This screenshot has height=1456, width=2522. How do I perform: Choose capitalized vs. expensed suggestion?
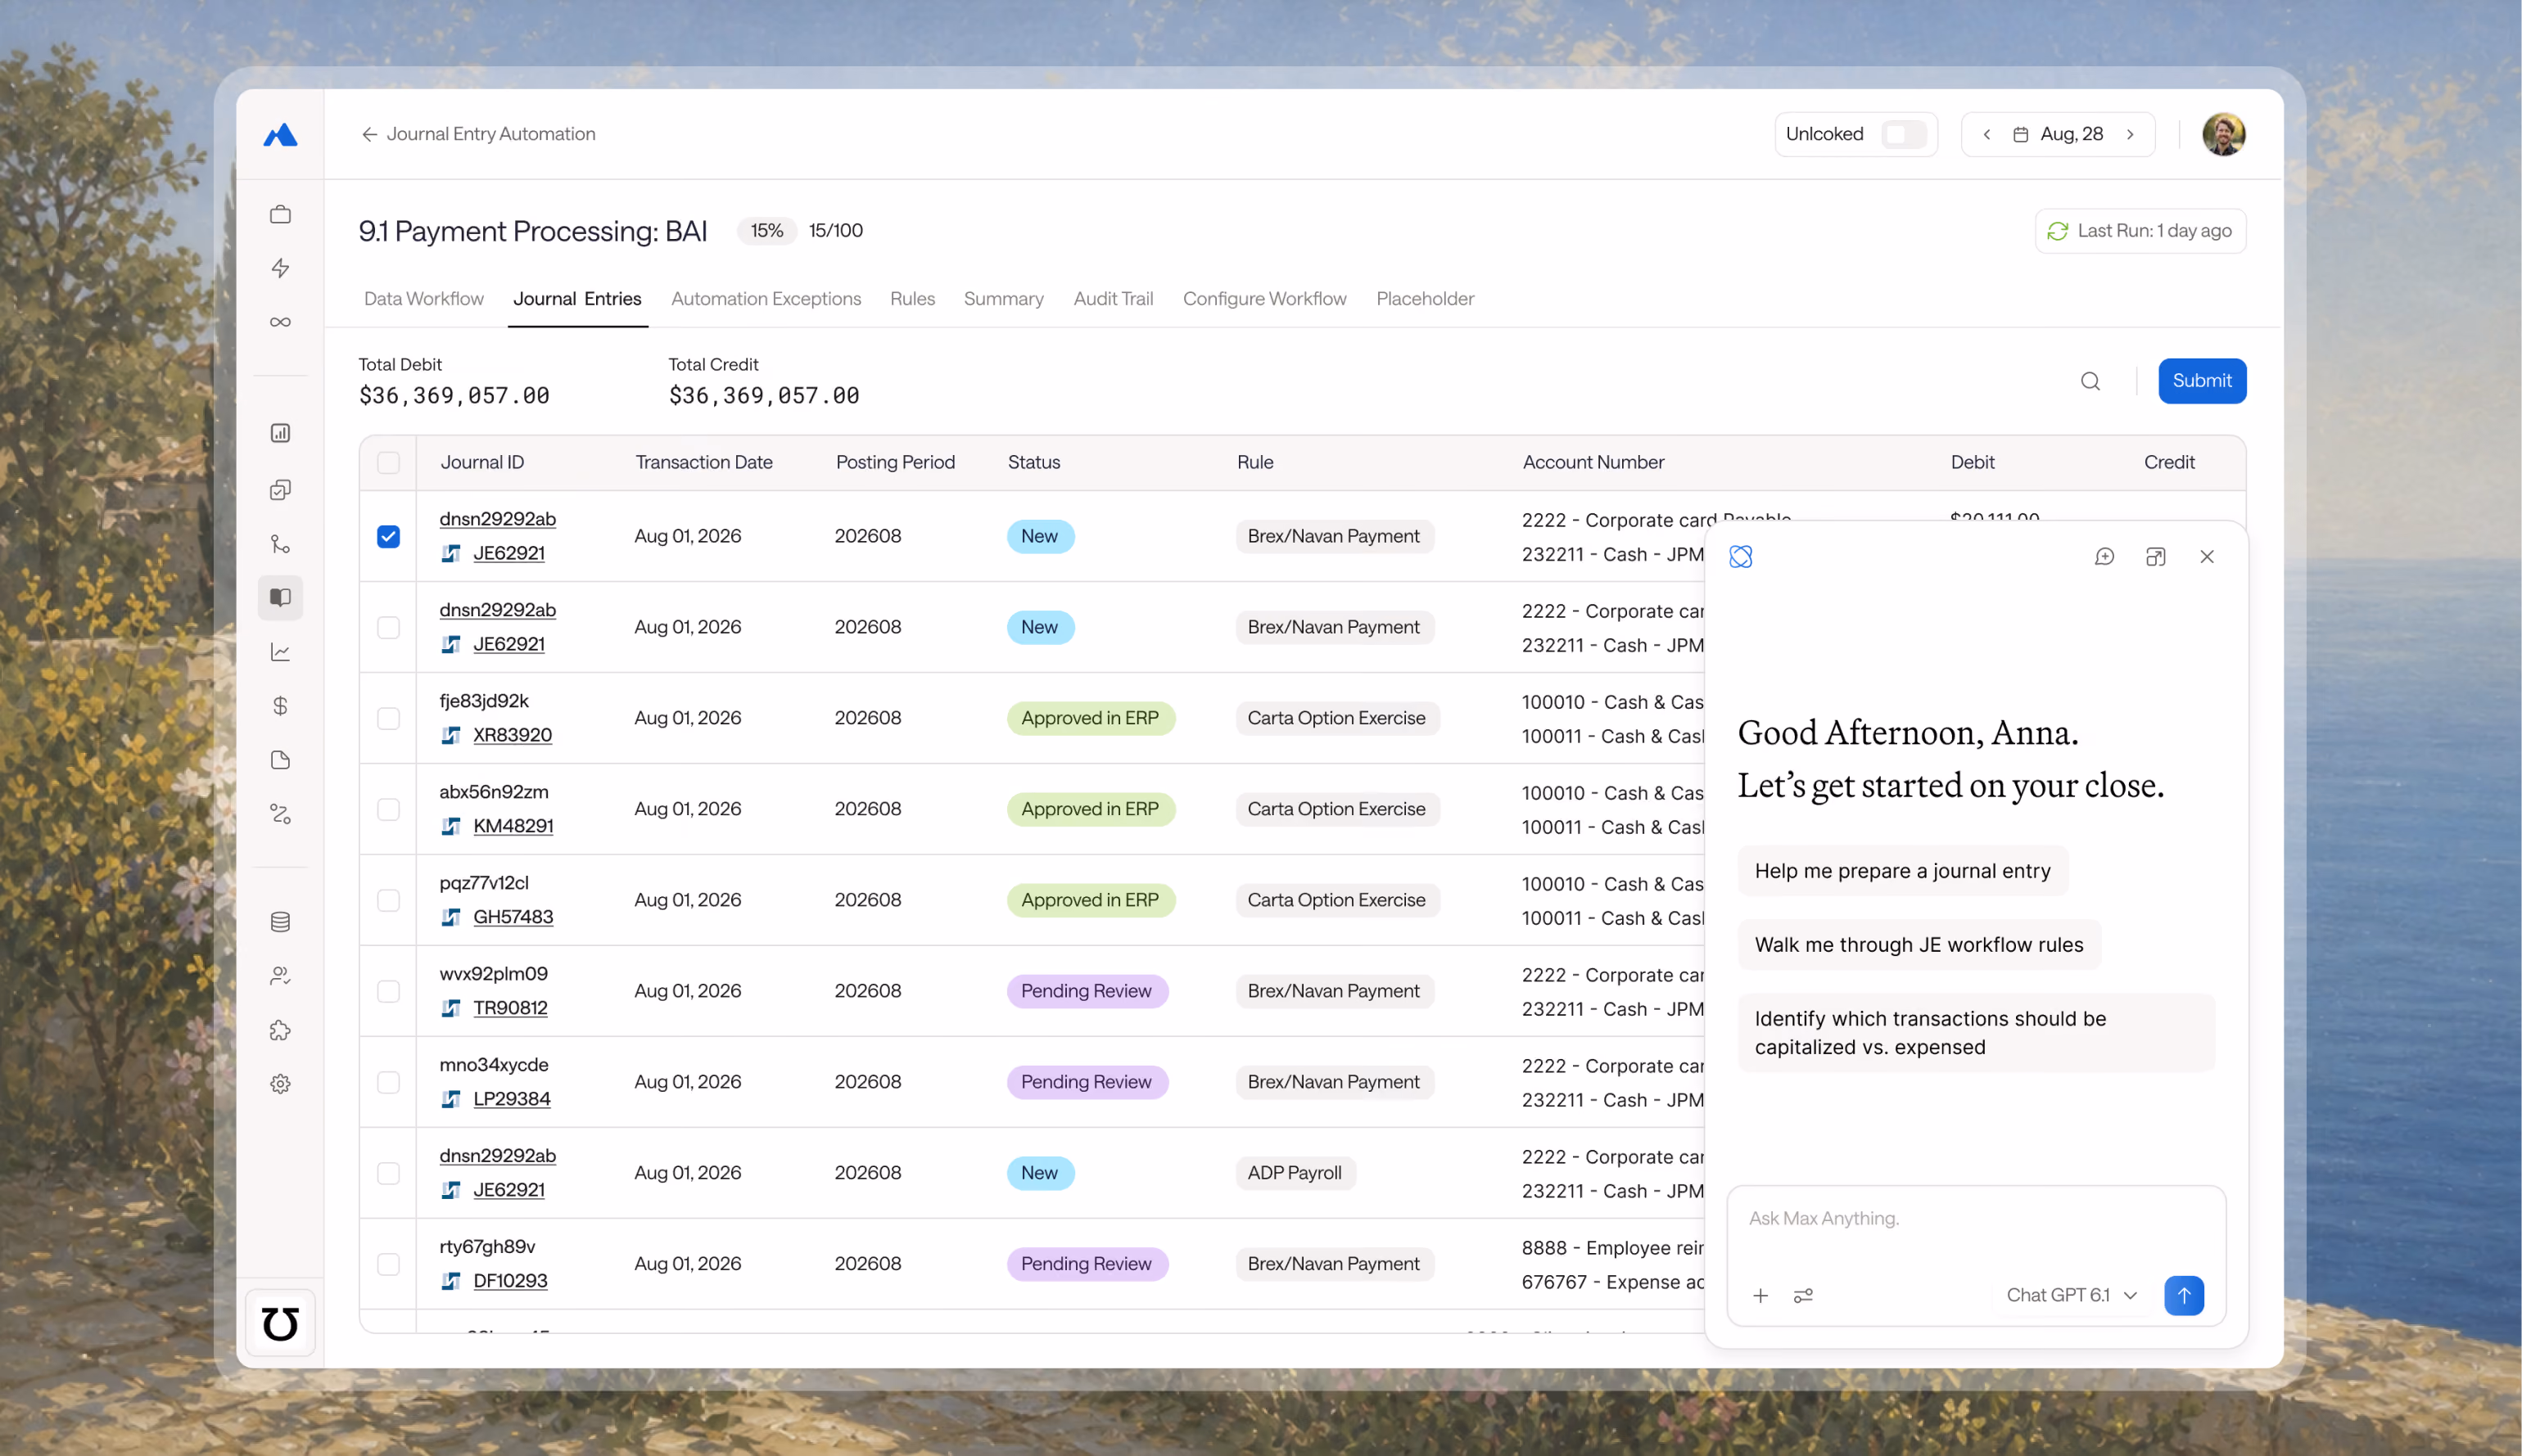tap(1975, 1033)
